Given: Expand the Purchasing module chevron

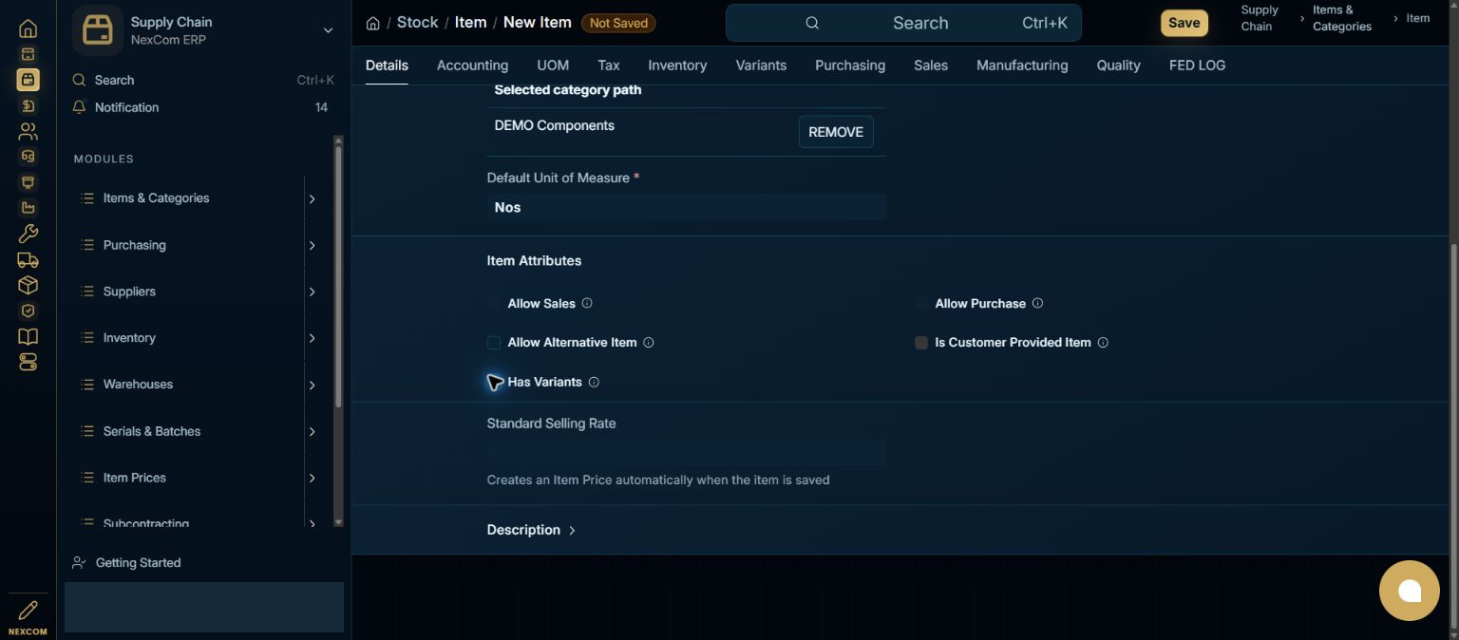Looking at the screenshot, I should 312,245.
